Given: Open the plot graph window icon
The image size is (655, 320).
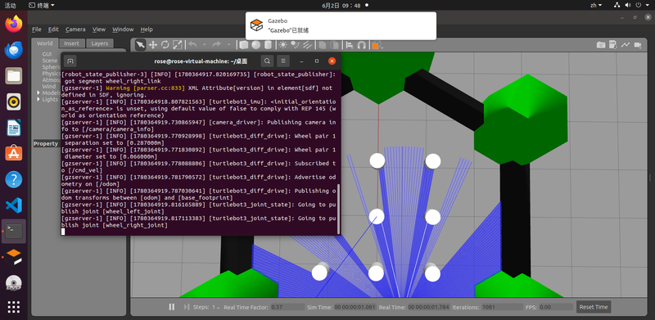Looking at the screenshot, I should tap(626, 45).
